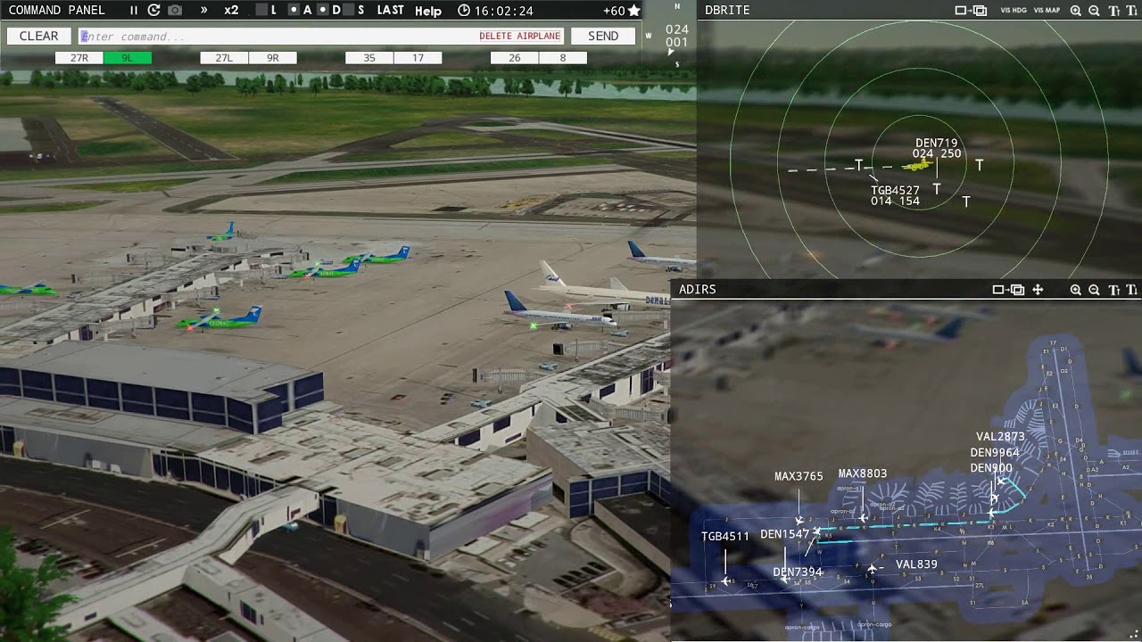This screenshot has width=1142, height=642.
Task: Click the ADIRS move/pan arrows icon
Action: click(x=1038, y=290)
